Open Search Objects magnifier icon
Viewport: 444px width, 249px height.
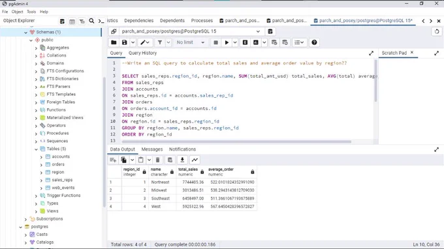click(x=91, y=21)
